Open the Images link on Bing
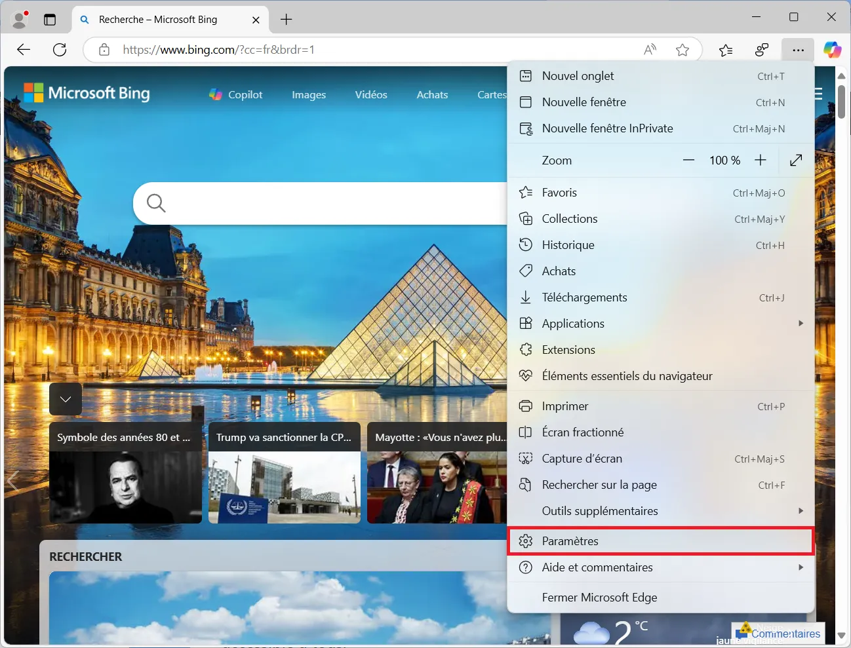 [309, 94]
